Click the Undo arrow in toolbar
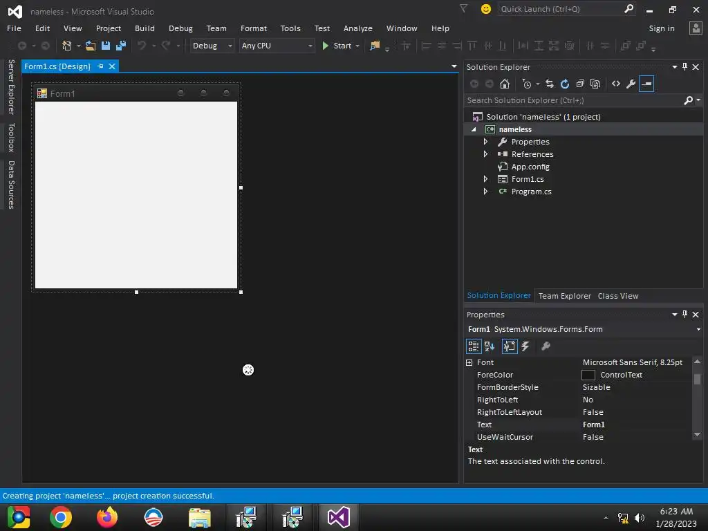This screenshot has height=531, width=708. pos(142,46)
